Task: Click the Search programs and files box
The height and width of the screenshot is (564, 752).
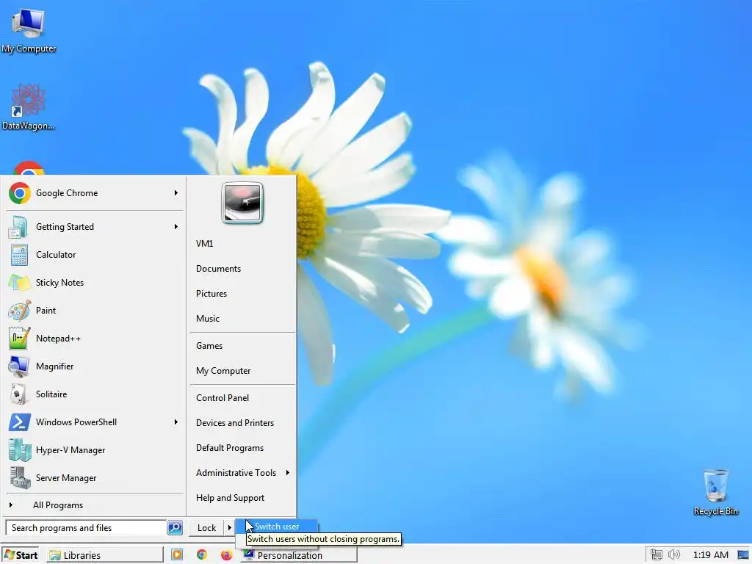Action: [86, 527]
